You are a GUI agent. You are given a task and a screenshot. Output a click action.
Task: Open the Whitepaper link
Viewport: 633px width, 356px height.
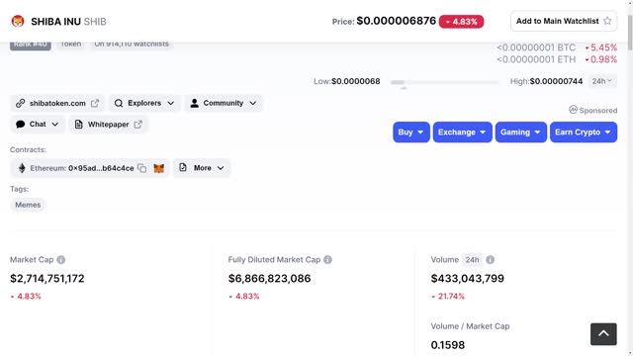108,125
